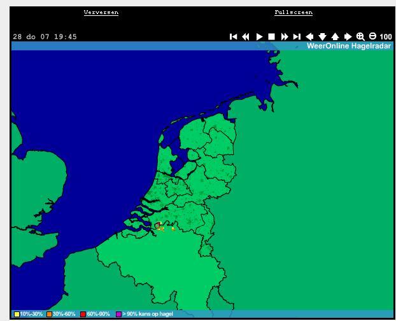Click the Verversen refresh link
Screen dimensions: 396x321
coord(101,12)
